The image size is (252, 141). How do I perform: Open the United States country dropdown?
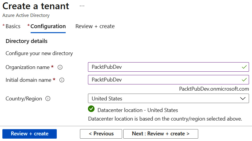(x=168, y=98)
